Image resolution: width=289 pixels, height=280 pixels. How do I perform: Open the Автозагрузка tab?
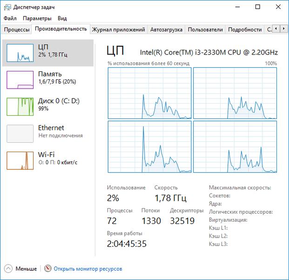[166, 29]
